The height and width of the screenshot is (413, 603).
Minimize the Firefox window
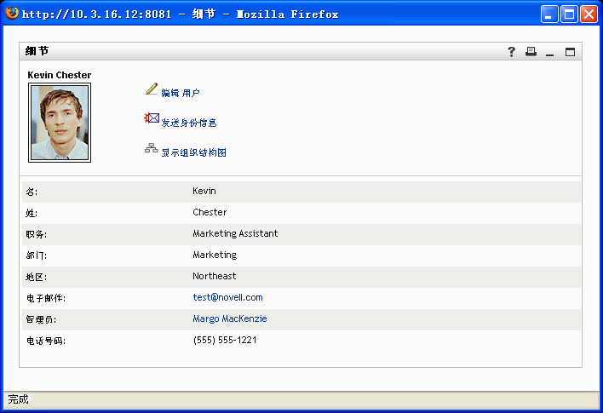click(x=549, y=14)
